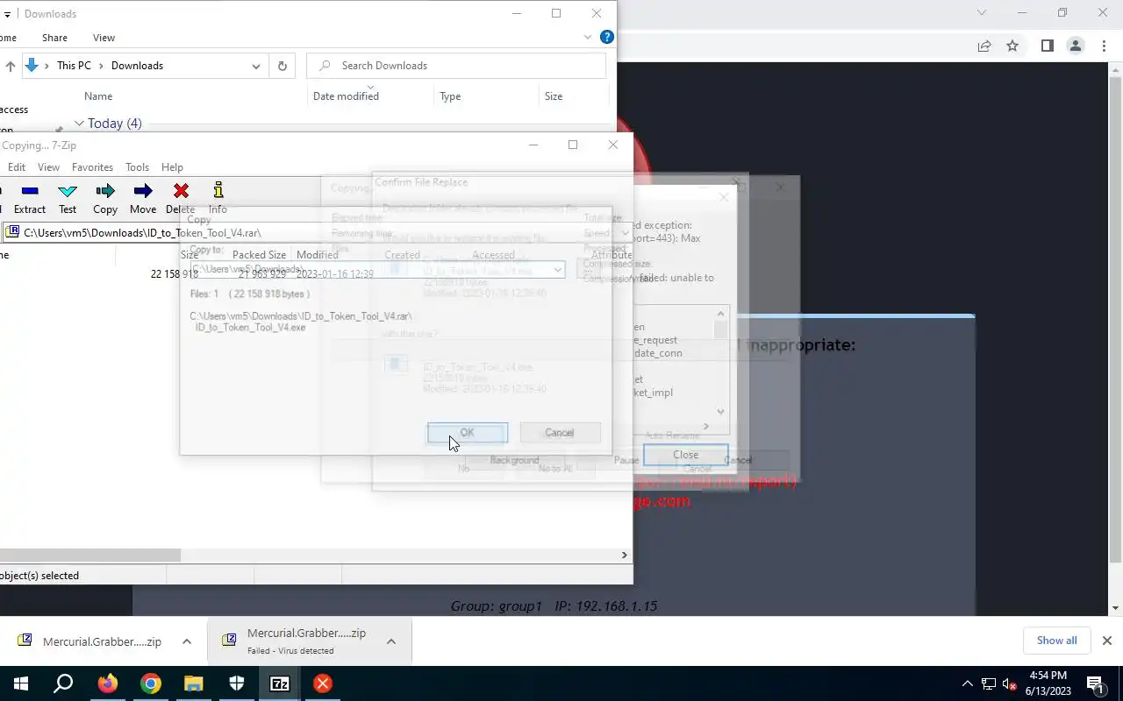Collapse the File Explorer ribbon chevron
The width and height of the screenshot is (1123, 701).
tap(588, 37)
